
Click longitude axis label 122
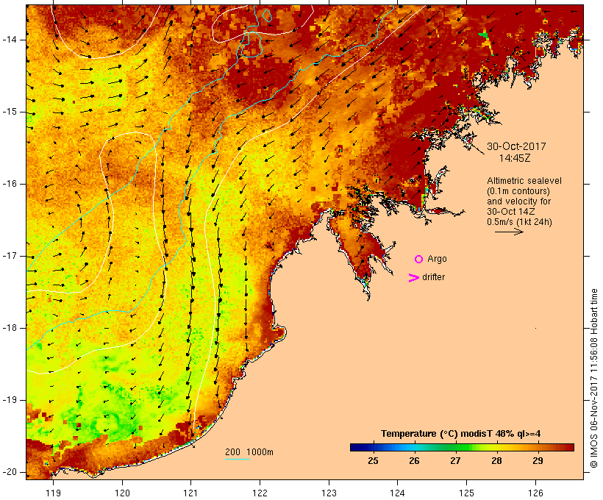(x=260, y=493)
